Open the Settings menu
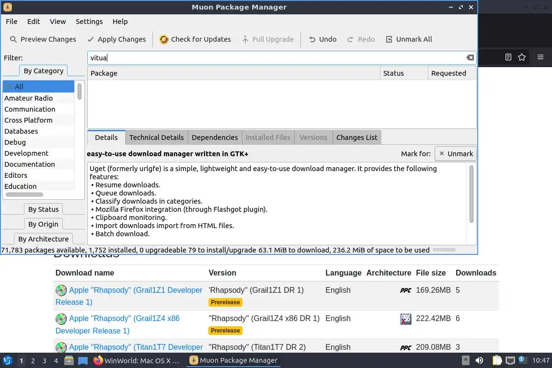This screenshot has height=368, width=552. (89, 22)
